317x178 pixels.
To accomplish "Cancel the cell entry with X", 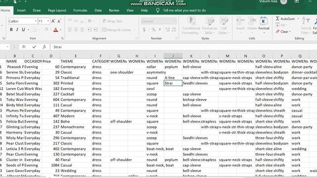I will click(24, 47).
